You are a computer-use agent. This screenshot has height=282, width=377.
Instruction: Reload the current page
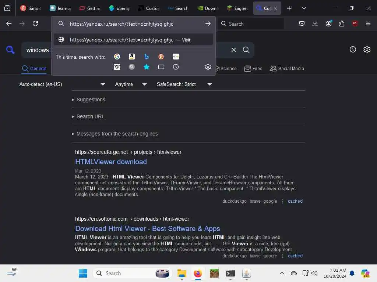[x=35, y=23]
